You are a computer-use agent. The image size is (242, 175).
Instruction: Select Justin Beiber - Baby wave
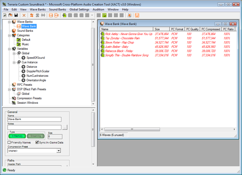tap(117, 46)
